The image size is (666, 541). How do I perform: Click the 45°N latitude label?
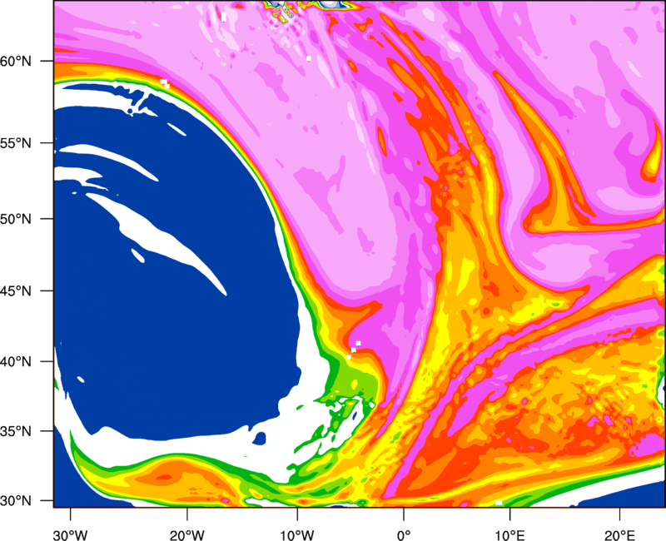coord(16,290)
